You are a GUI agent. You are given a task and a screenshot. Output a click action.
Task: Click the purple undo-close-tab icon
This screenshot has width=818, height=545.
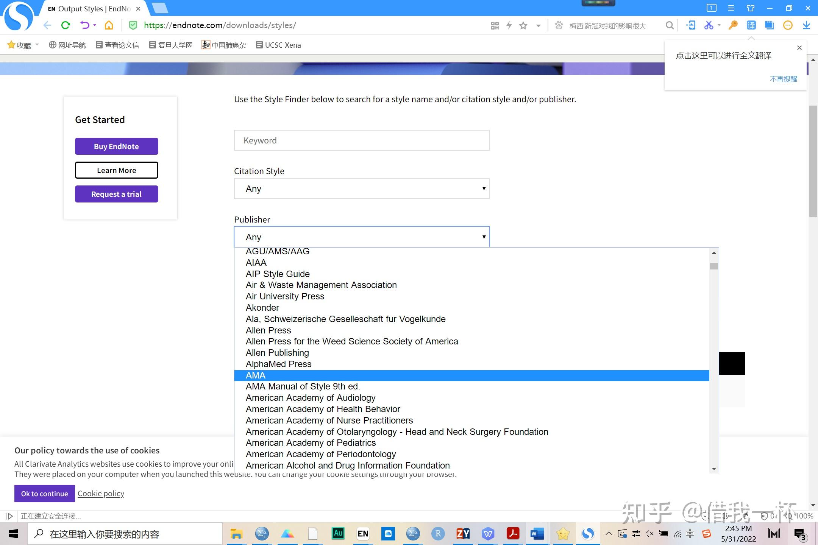85,25
